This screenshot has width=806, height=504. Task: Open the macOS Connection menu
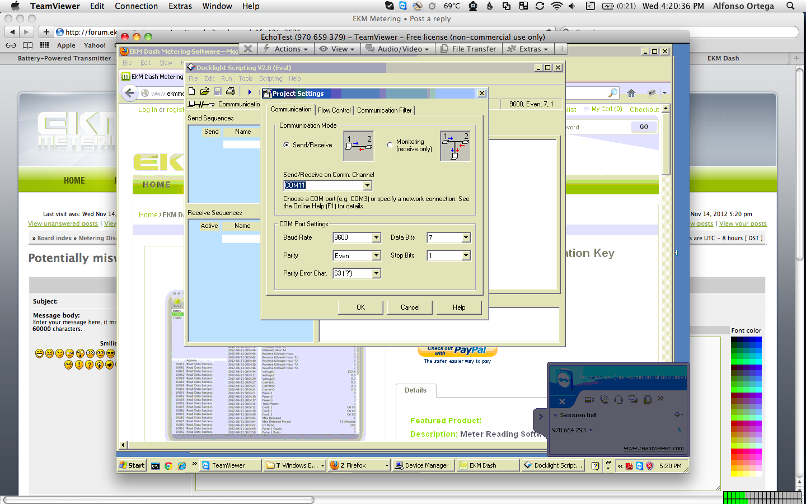tap(137, 6)
